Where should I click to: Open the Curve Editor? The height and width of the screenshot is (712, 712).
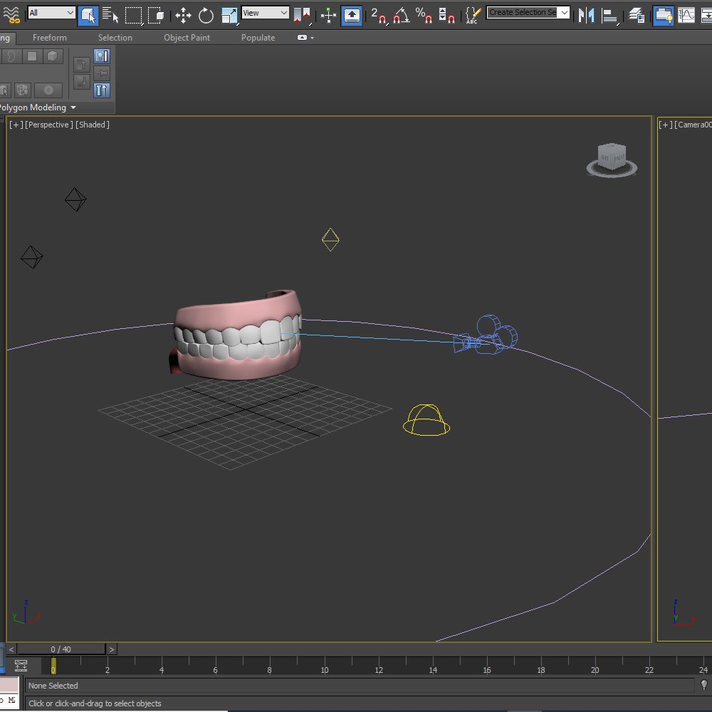[688, 14]
